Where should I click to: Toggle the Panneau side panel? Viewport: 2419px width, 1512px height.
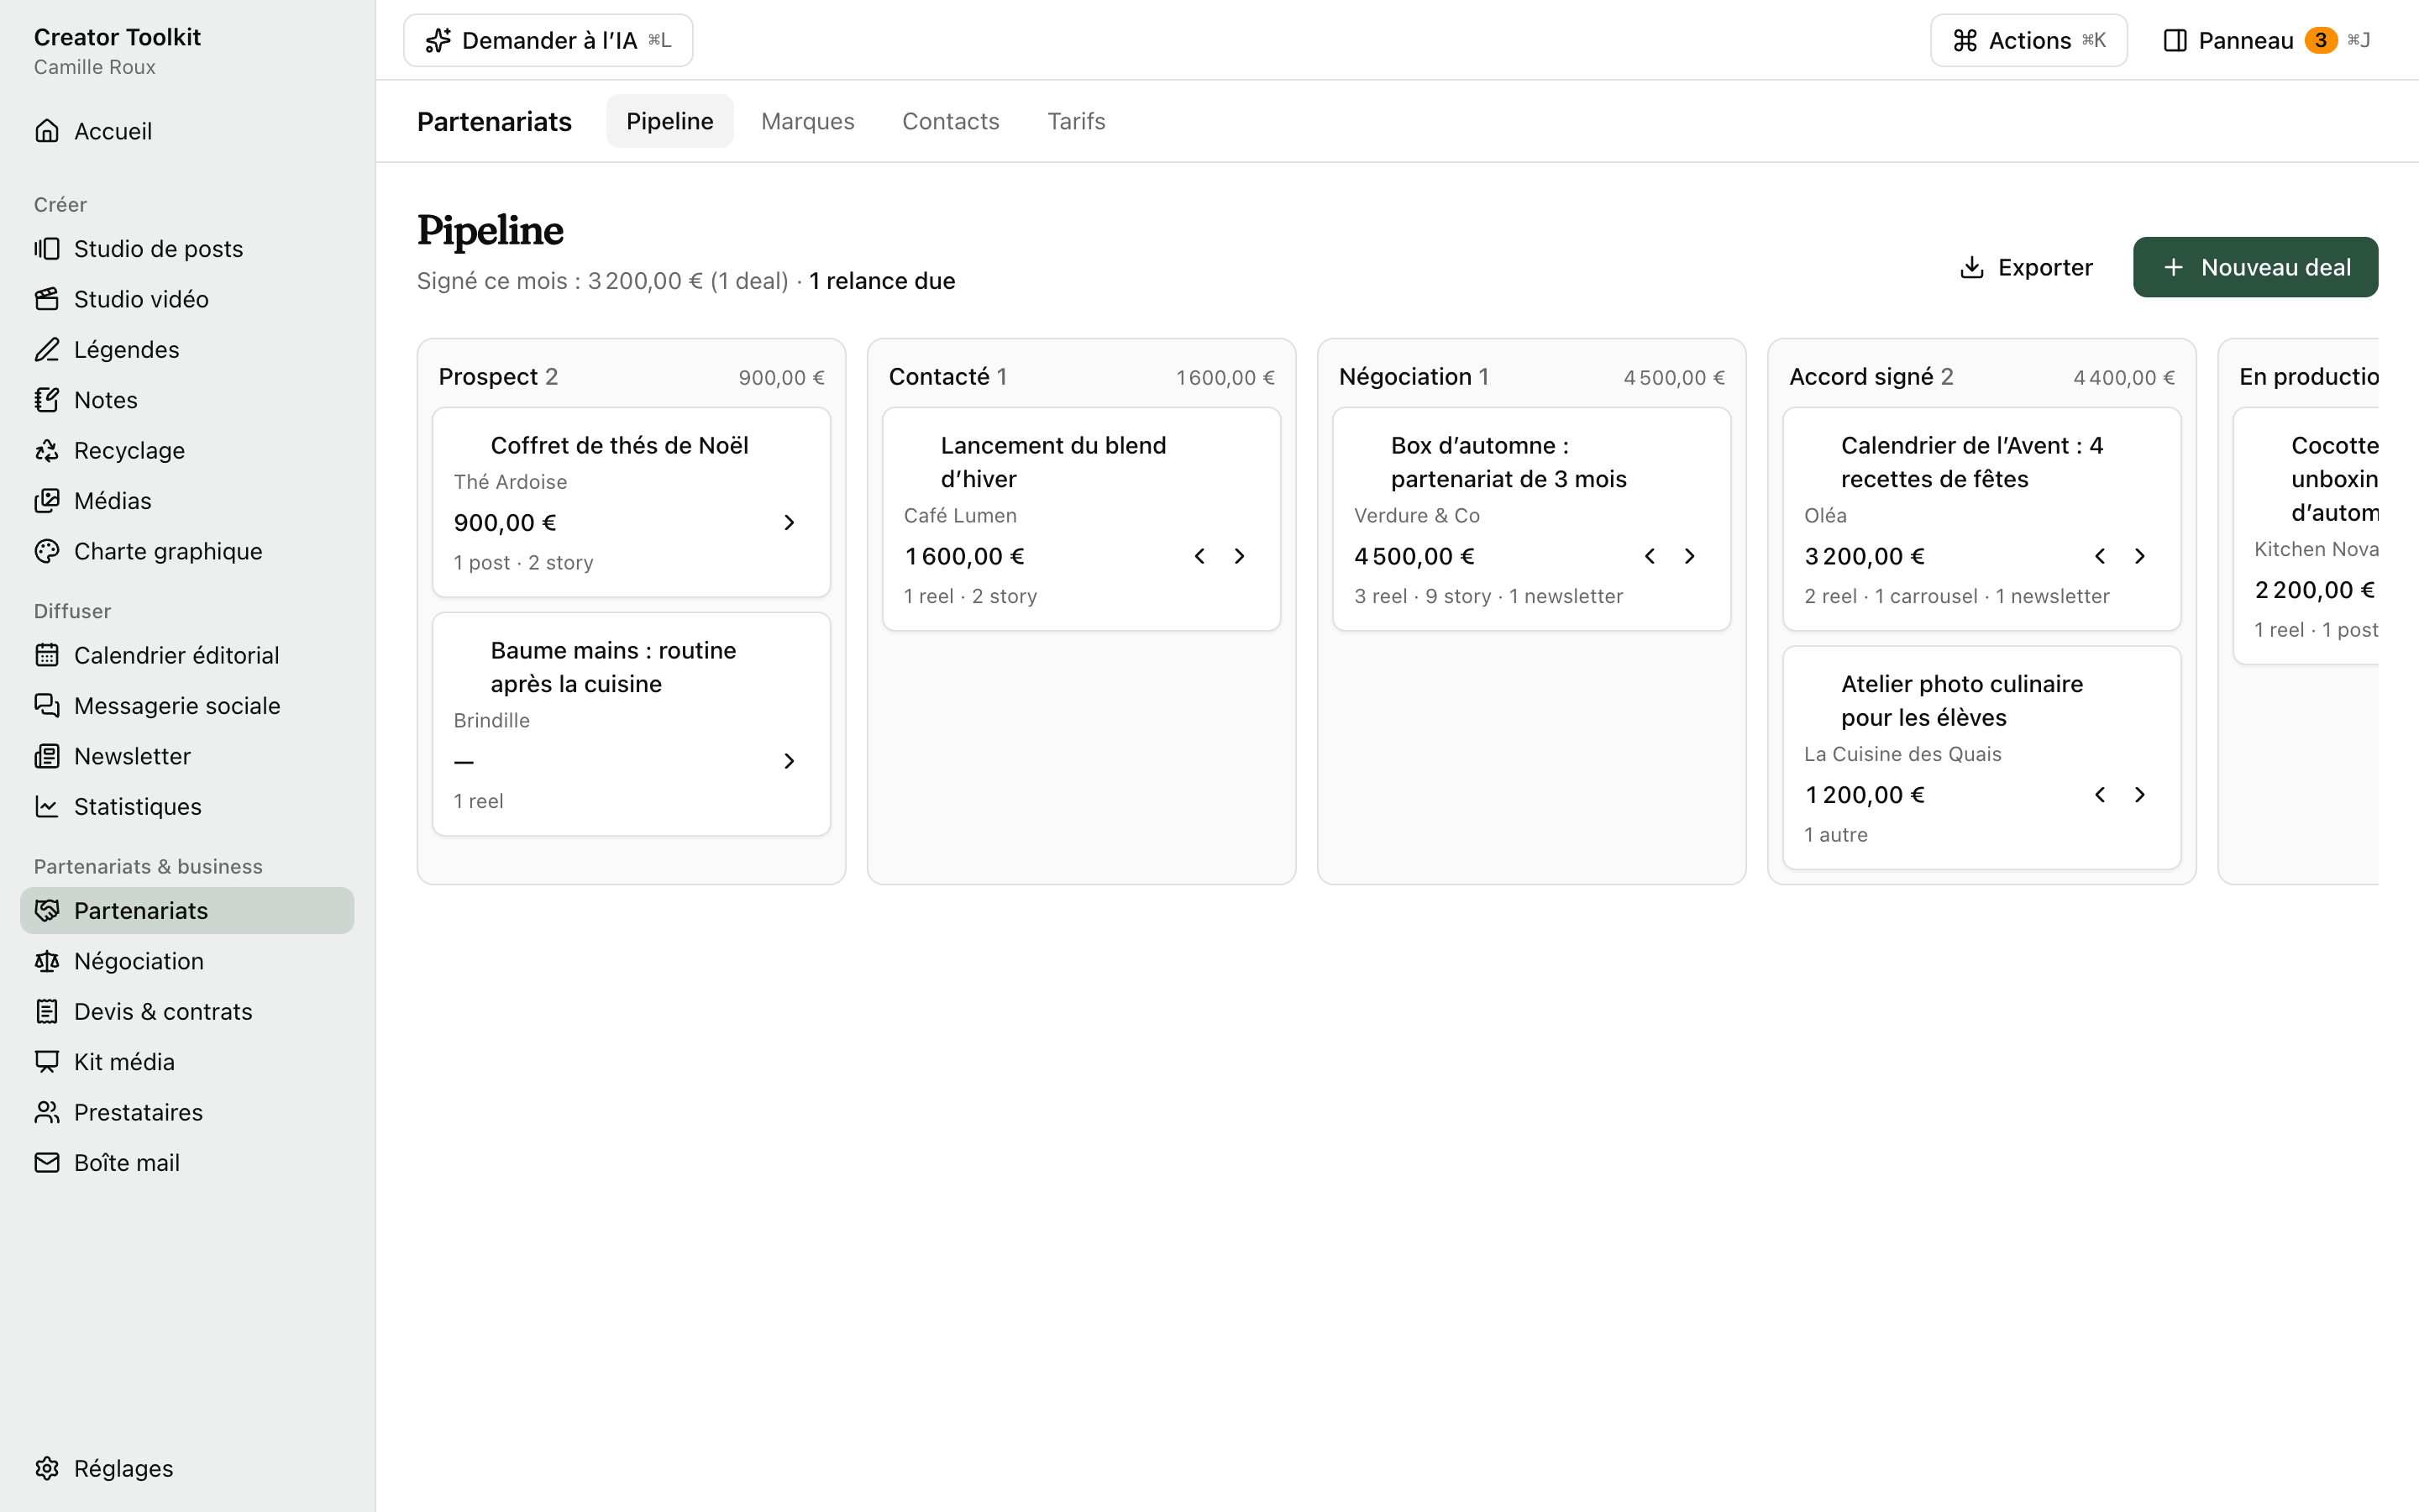click(2266, 40)
